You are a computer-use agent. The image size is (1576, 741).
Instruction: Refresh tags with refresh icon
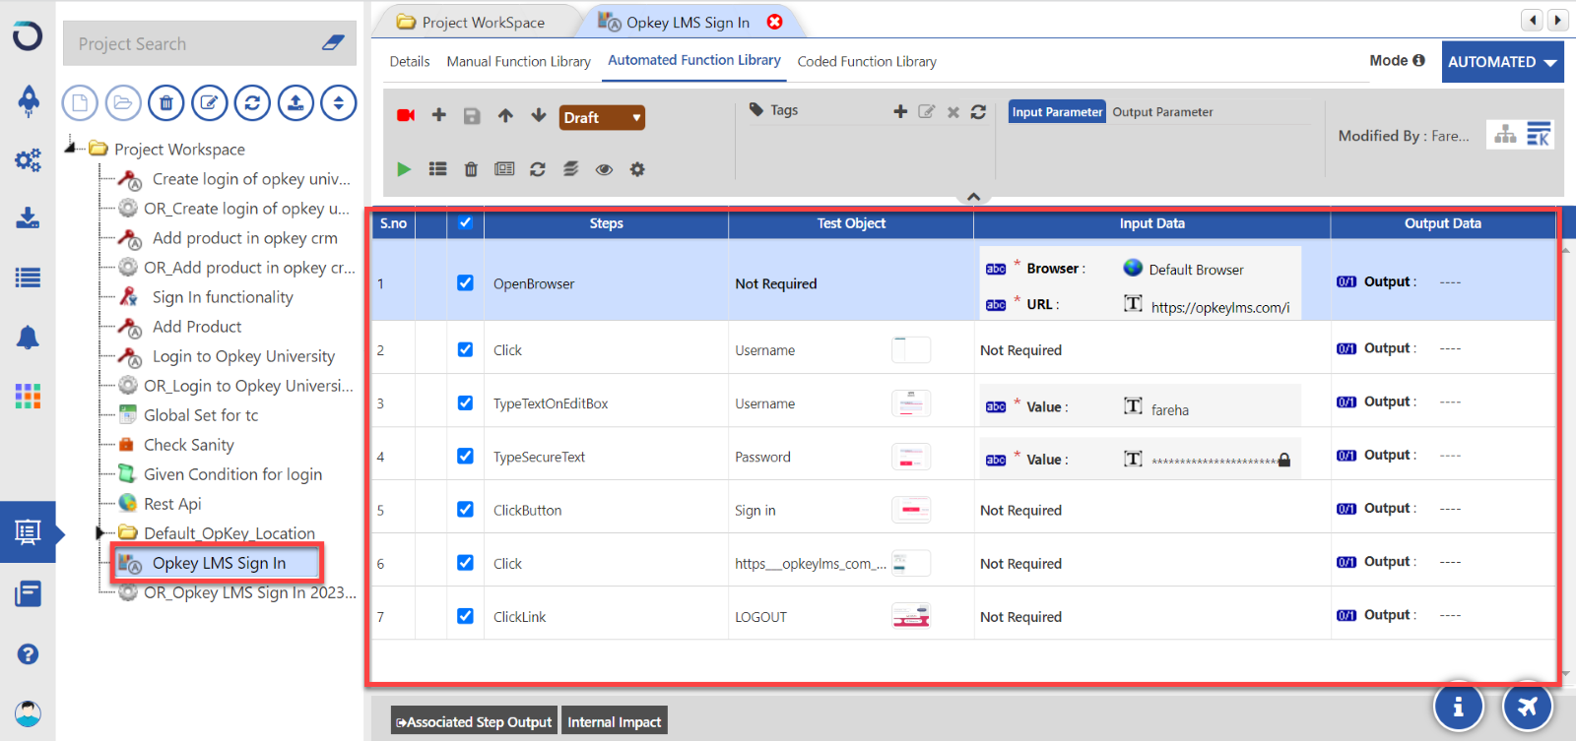(x=978, y=112)
